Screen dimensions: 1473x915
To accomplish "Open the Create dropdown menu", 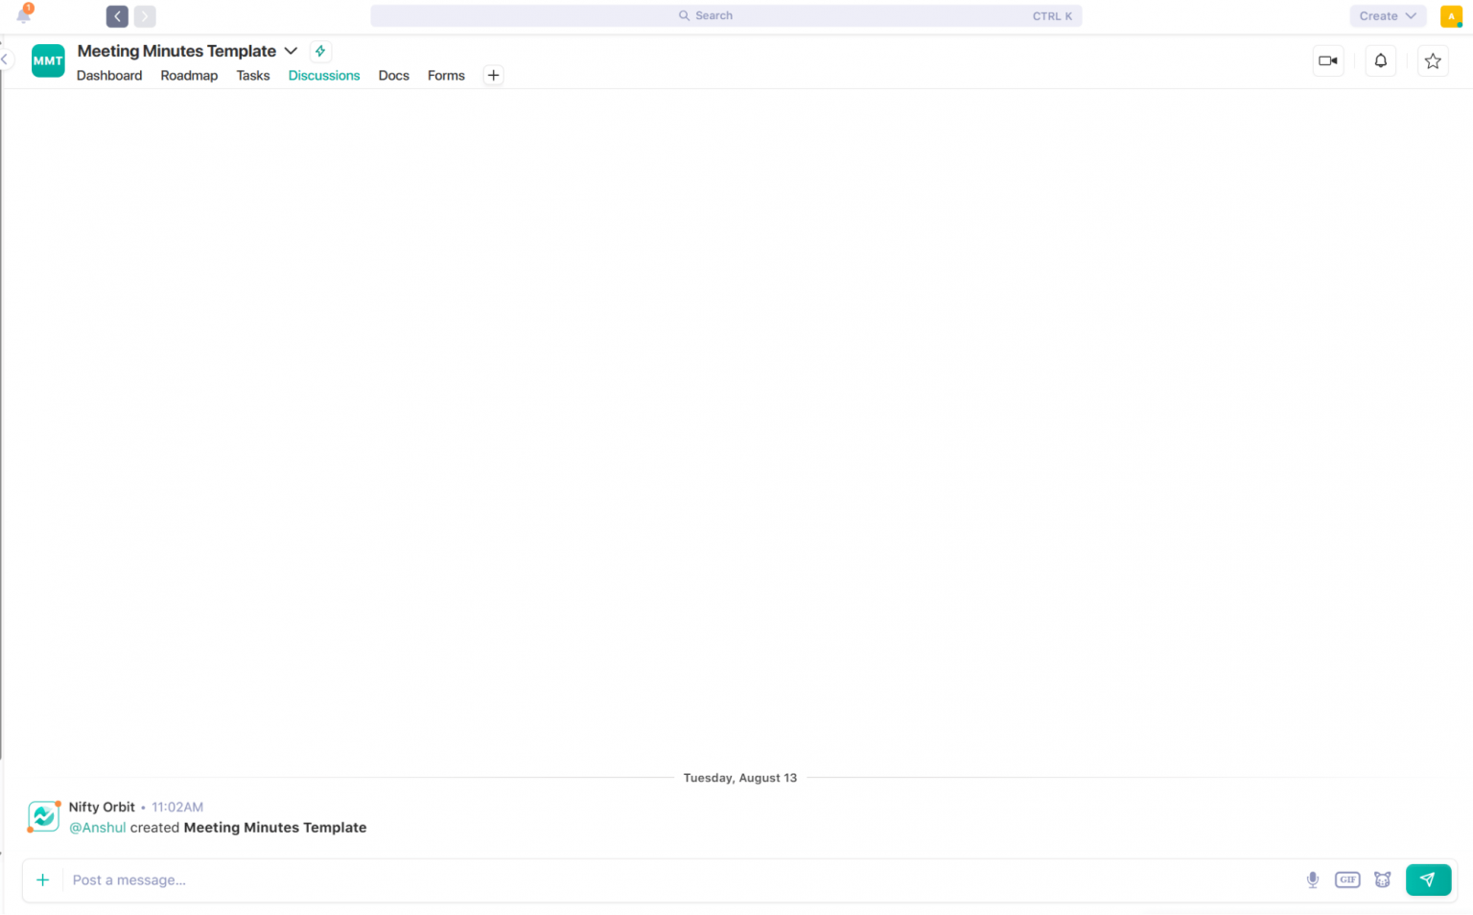I will [1387, 16].
